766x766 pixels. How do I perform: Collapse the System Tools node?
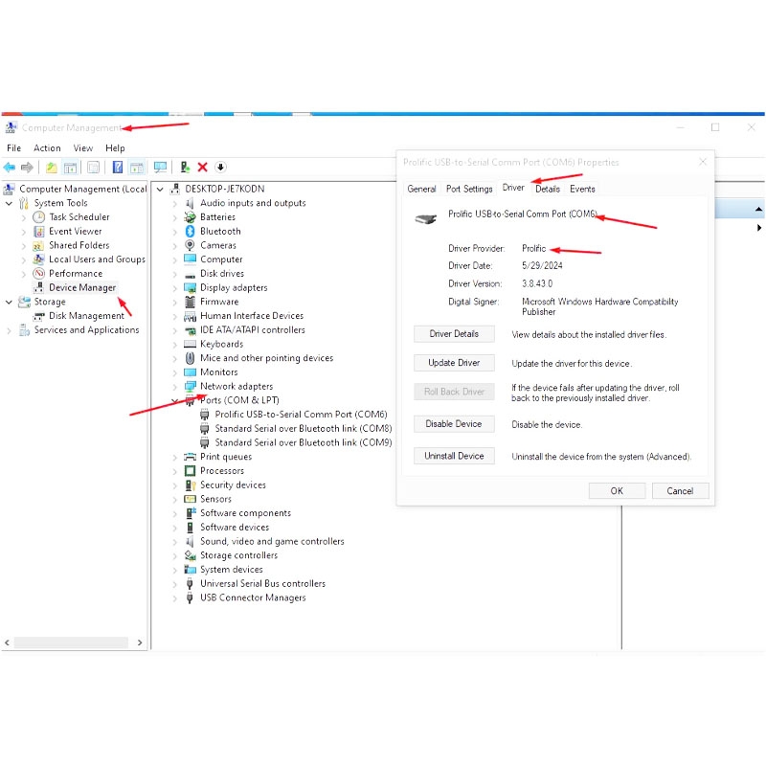(9, 203)
